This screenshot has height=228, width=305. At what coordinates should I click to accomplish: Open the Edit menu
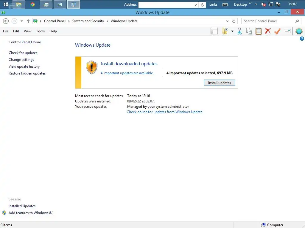pyautogui.click(x=16, y=31)
